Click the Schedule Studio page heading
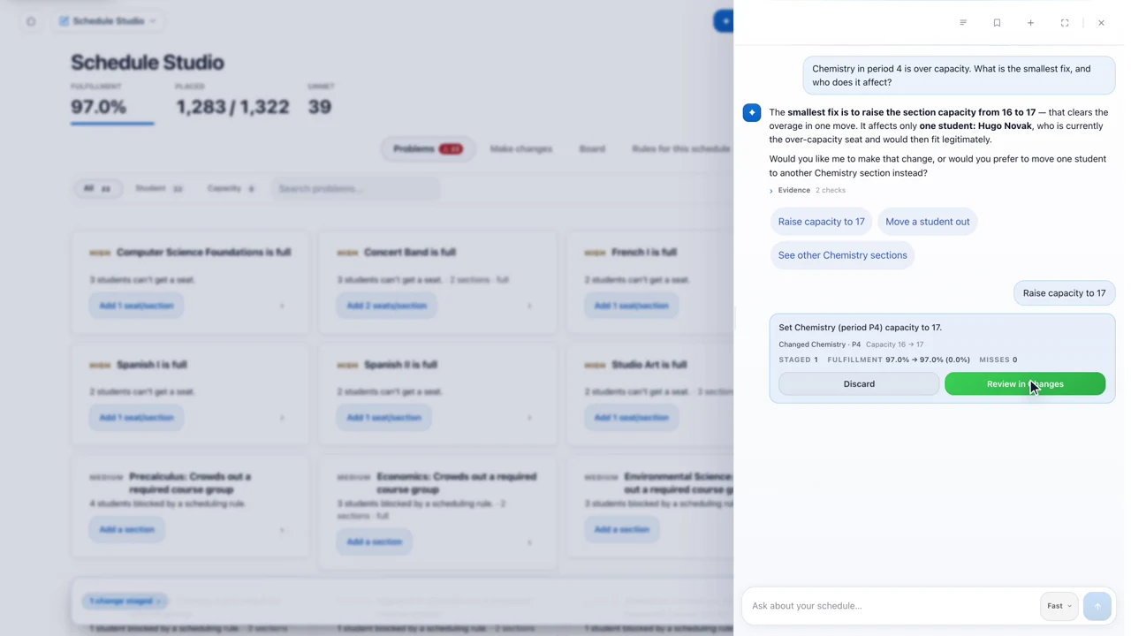This screenshot has height=636, width=1131. [148, 63]
